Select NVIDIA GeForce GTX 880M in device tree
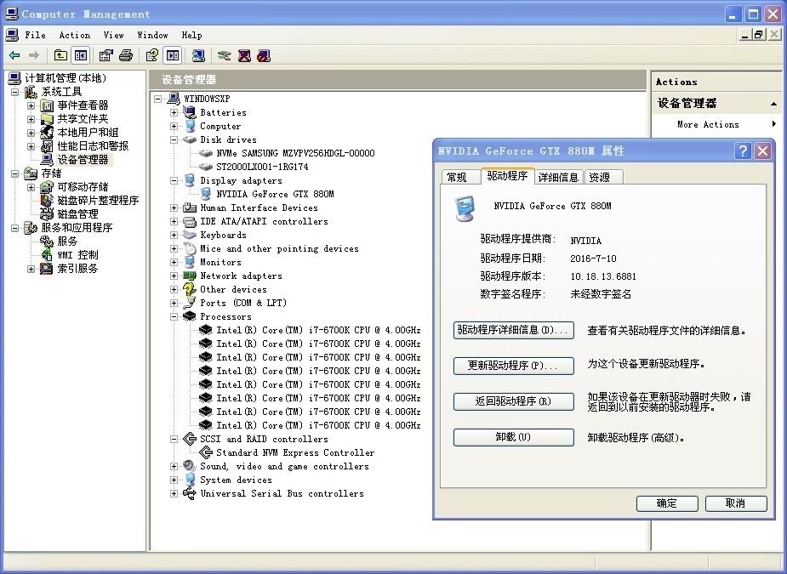The width and height of the screenshot is (787, 574). 272,194
